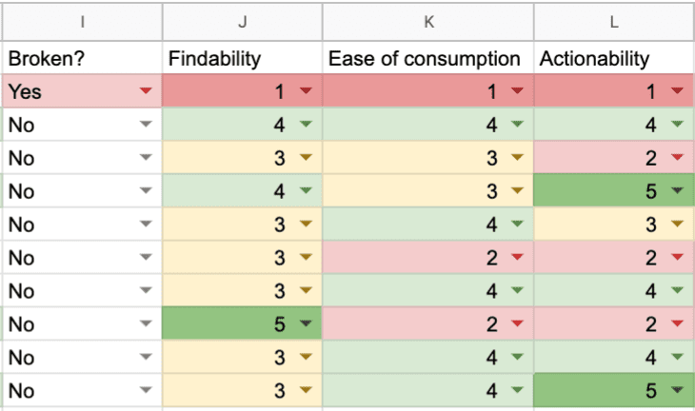Select the "Actionability" header cell
This screenshot has width=695, height=411.
coord(614,58)
